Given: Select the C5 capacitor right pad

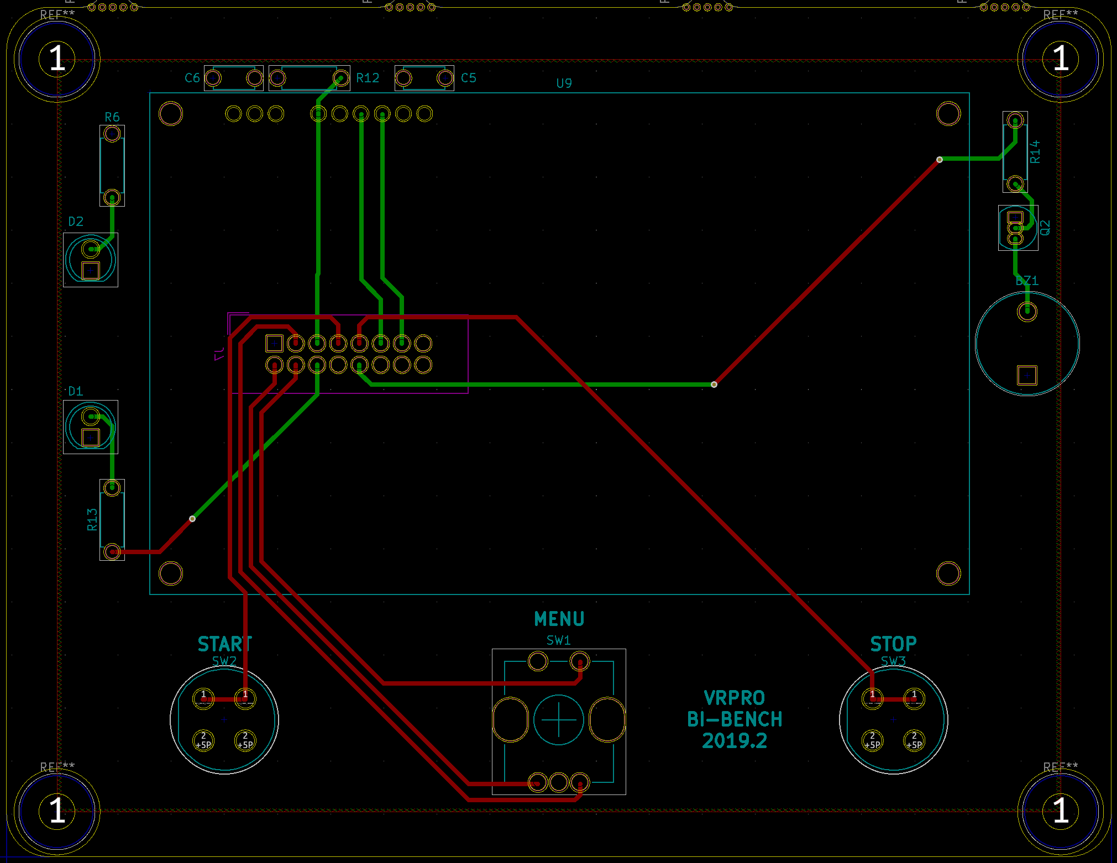Looking at the screenshot, I should 445,78.
